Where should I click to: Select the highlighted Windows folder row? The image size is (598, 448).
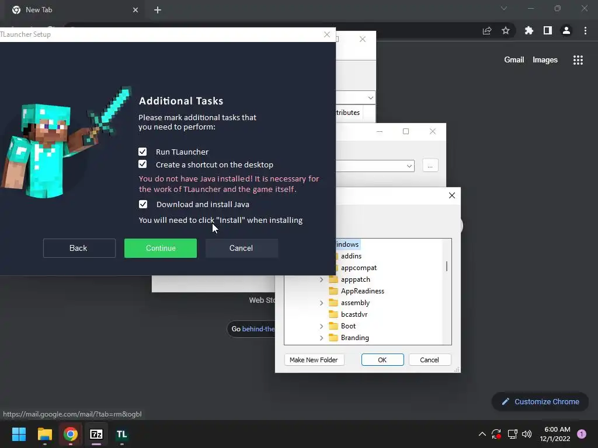(x=347, y=244)
